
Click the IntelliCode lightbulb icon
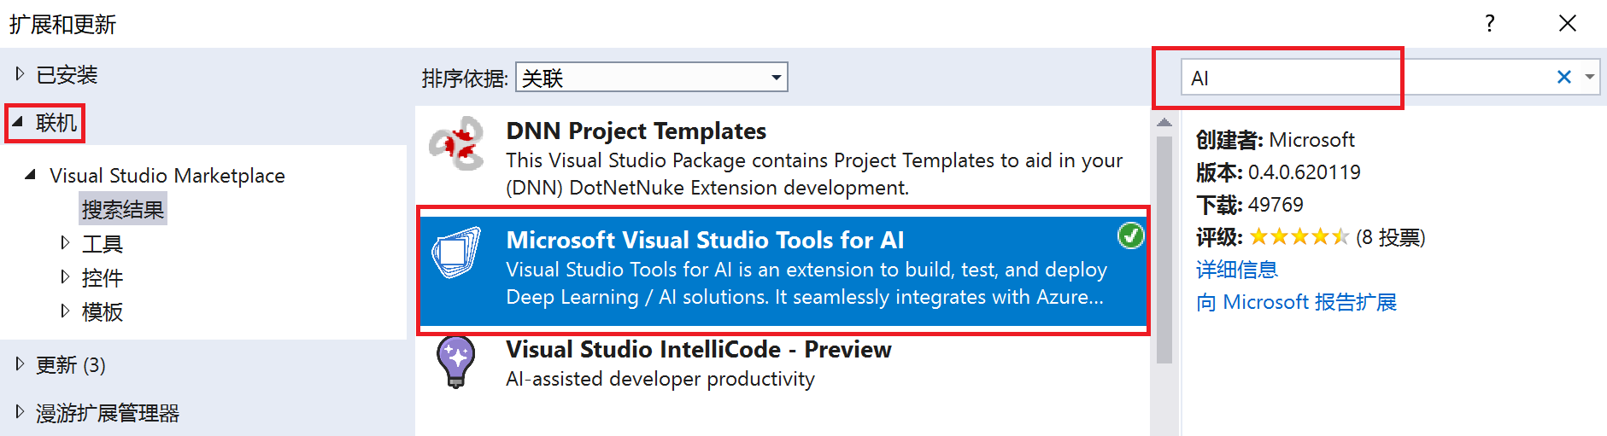click(x=456, y=362)
